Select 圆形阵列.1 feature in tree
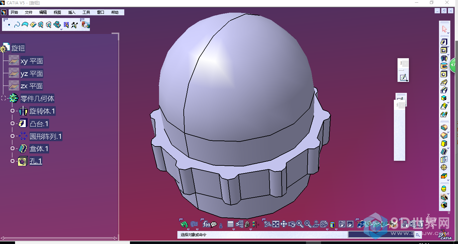458x244 pixels. (46, 136)
